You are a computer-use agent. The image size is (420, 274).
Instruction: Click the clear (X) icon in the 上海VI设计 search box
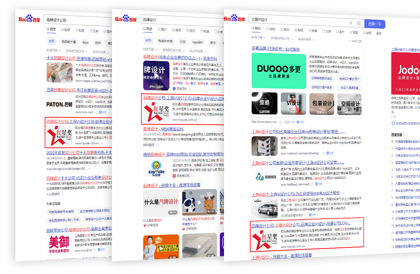(x=351, y=23)
